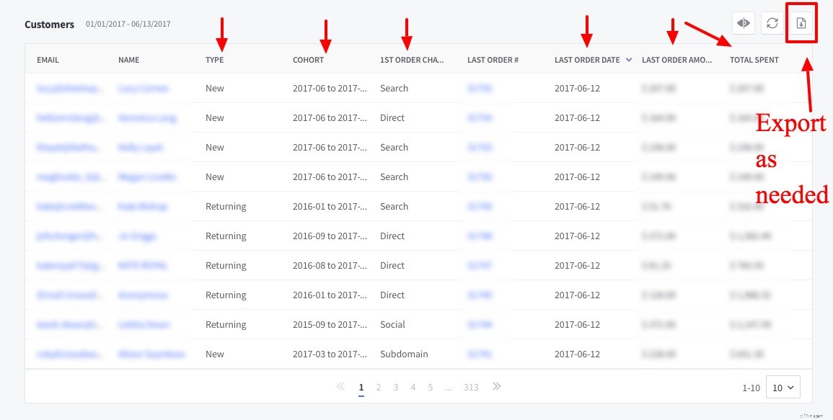Click sort arrow beside Last Order Date
The image size is (833, 420).
[629, 60]
